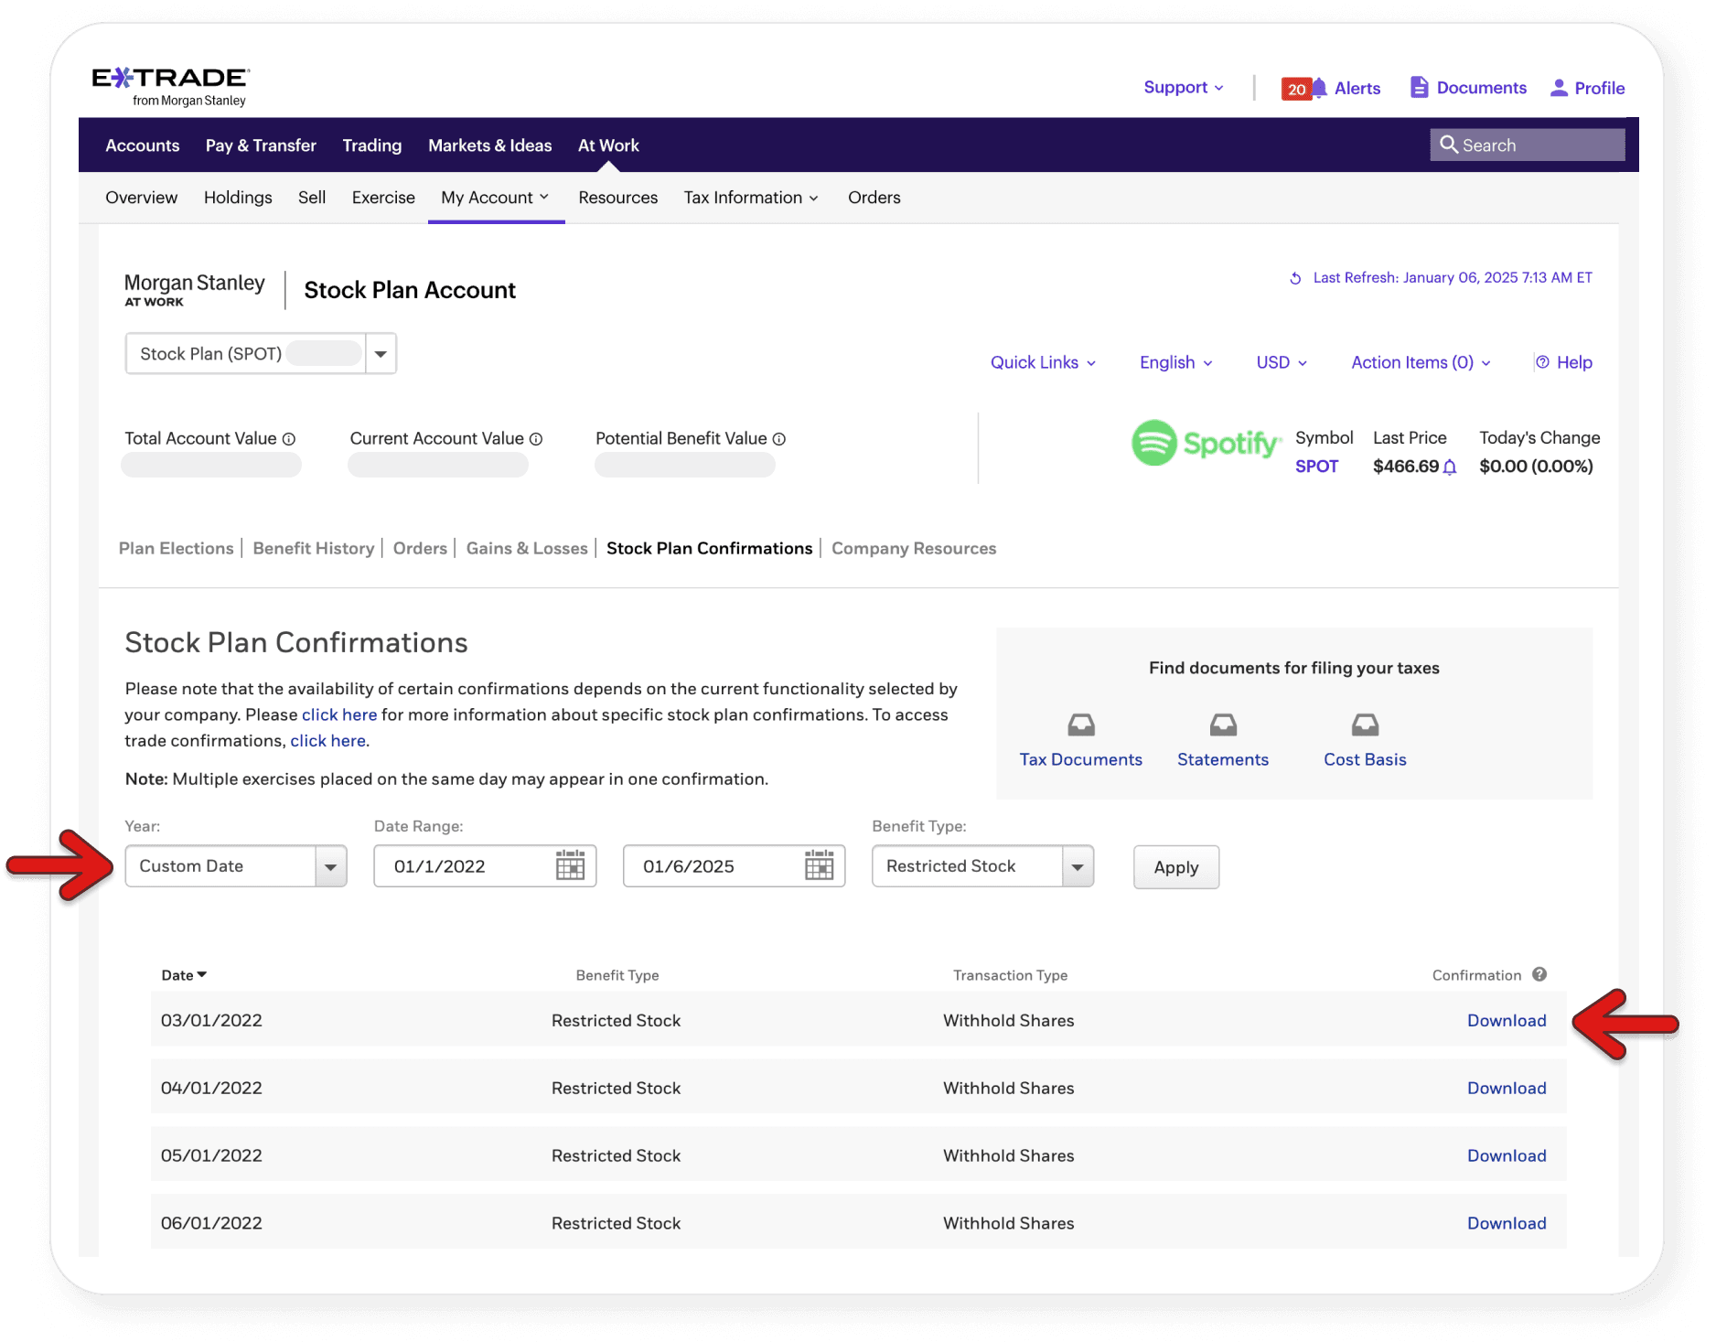Open the USD currency dropdown
Viewport: 1716px width, 1342px height.
(1282, 362)
